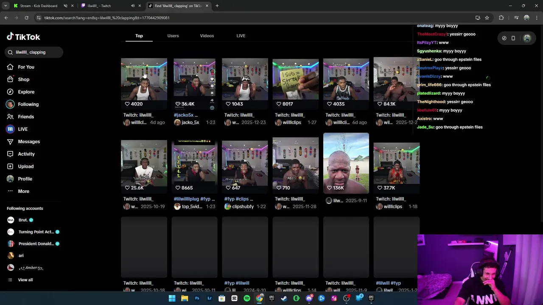This screenshot has height=305, width=543.
Task: Click the Chrome address bar URL
Action: 107,18
